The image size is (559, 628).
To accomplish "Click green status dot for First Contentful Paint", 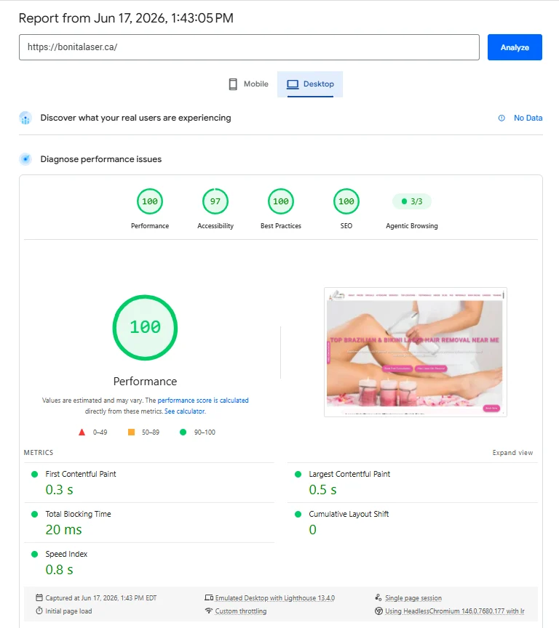I will pyautogui.click(x=34, y=474).
